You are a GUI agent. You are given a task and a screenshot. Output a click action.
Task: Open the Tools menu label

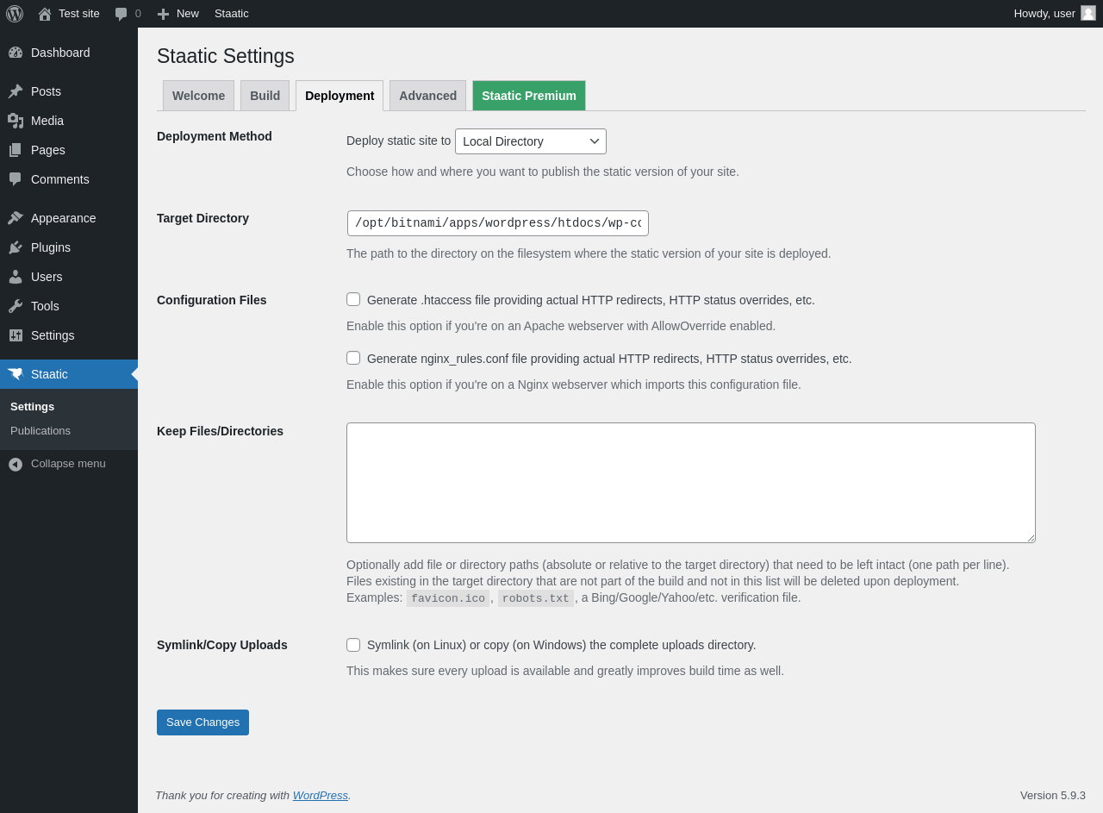pyautogui.click(x=45, y=306)
